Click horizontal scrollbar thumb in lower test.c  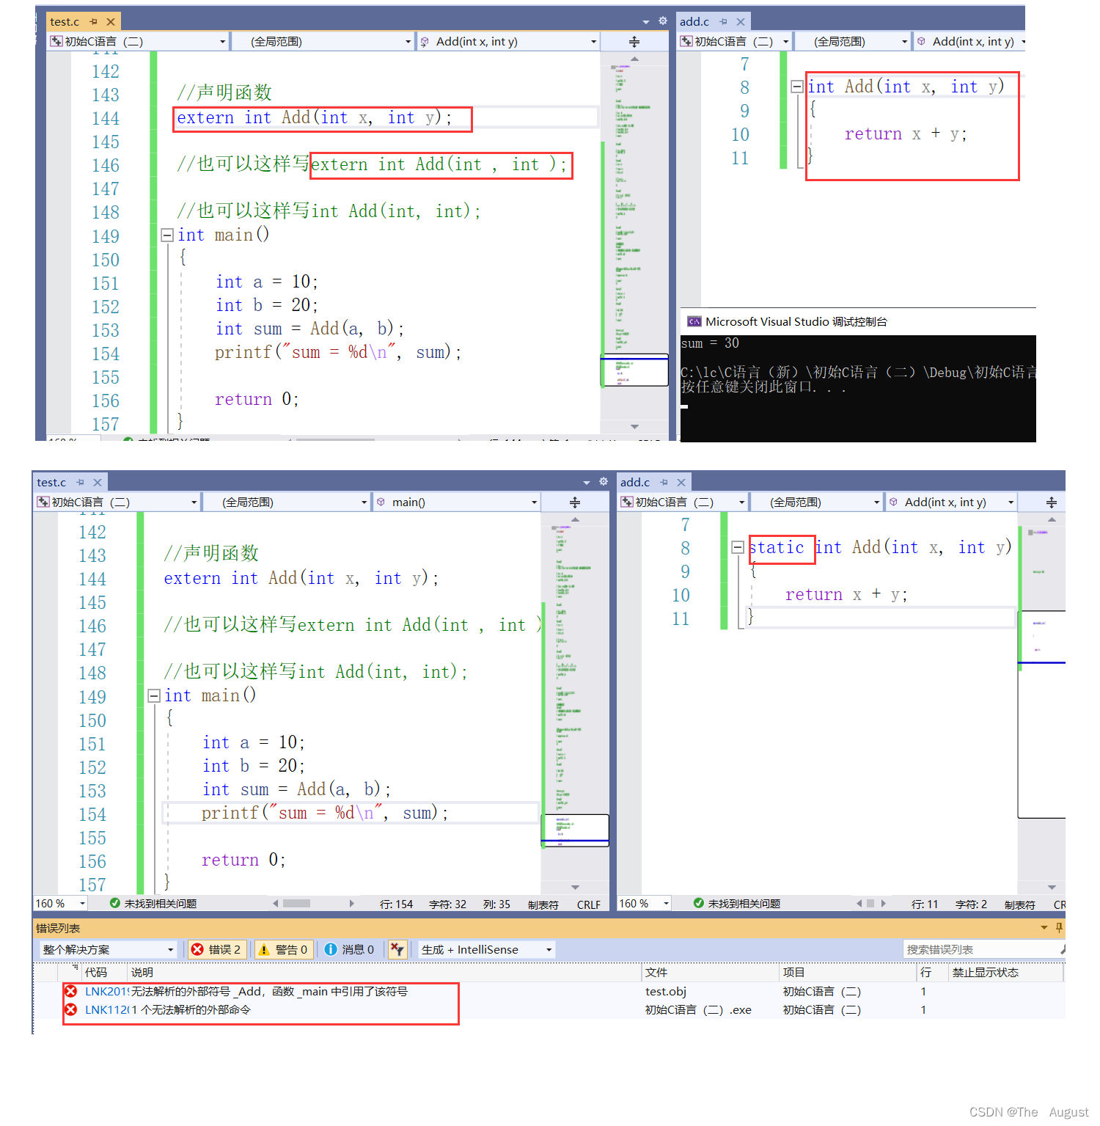(296, 904)
